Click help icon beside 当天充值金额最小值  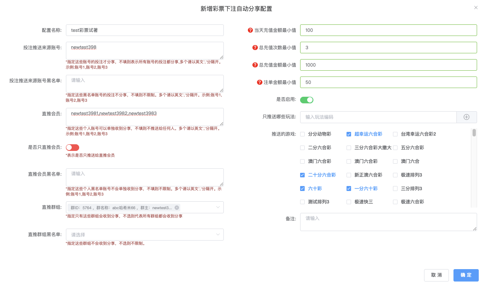(x=250, y=30)
